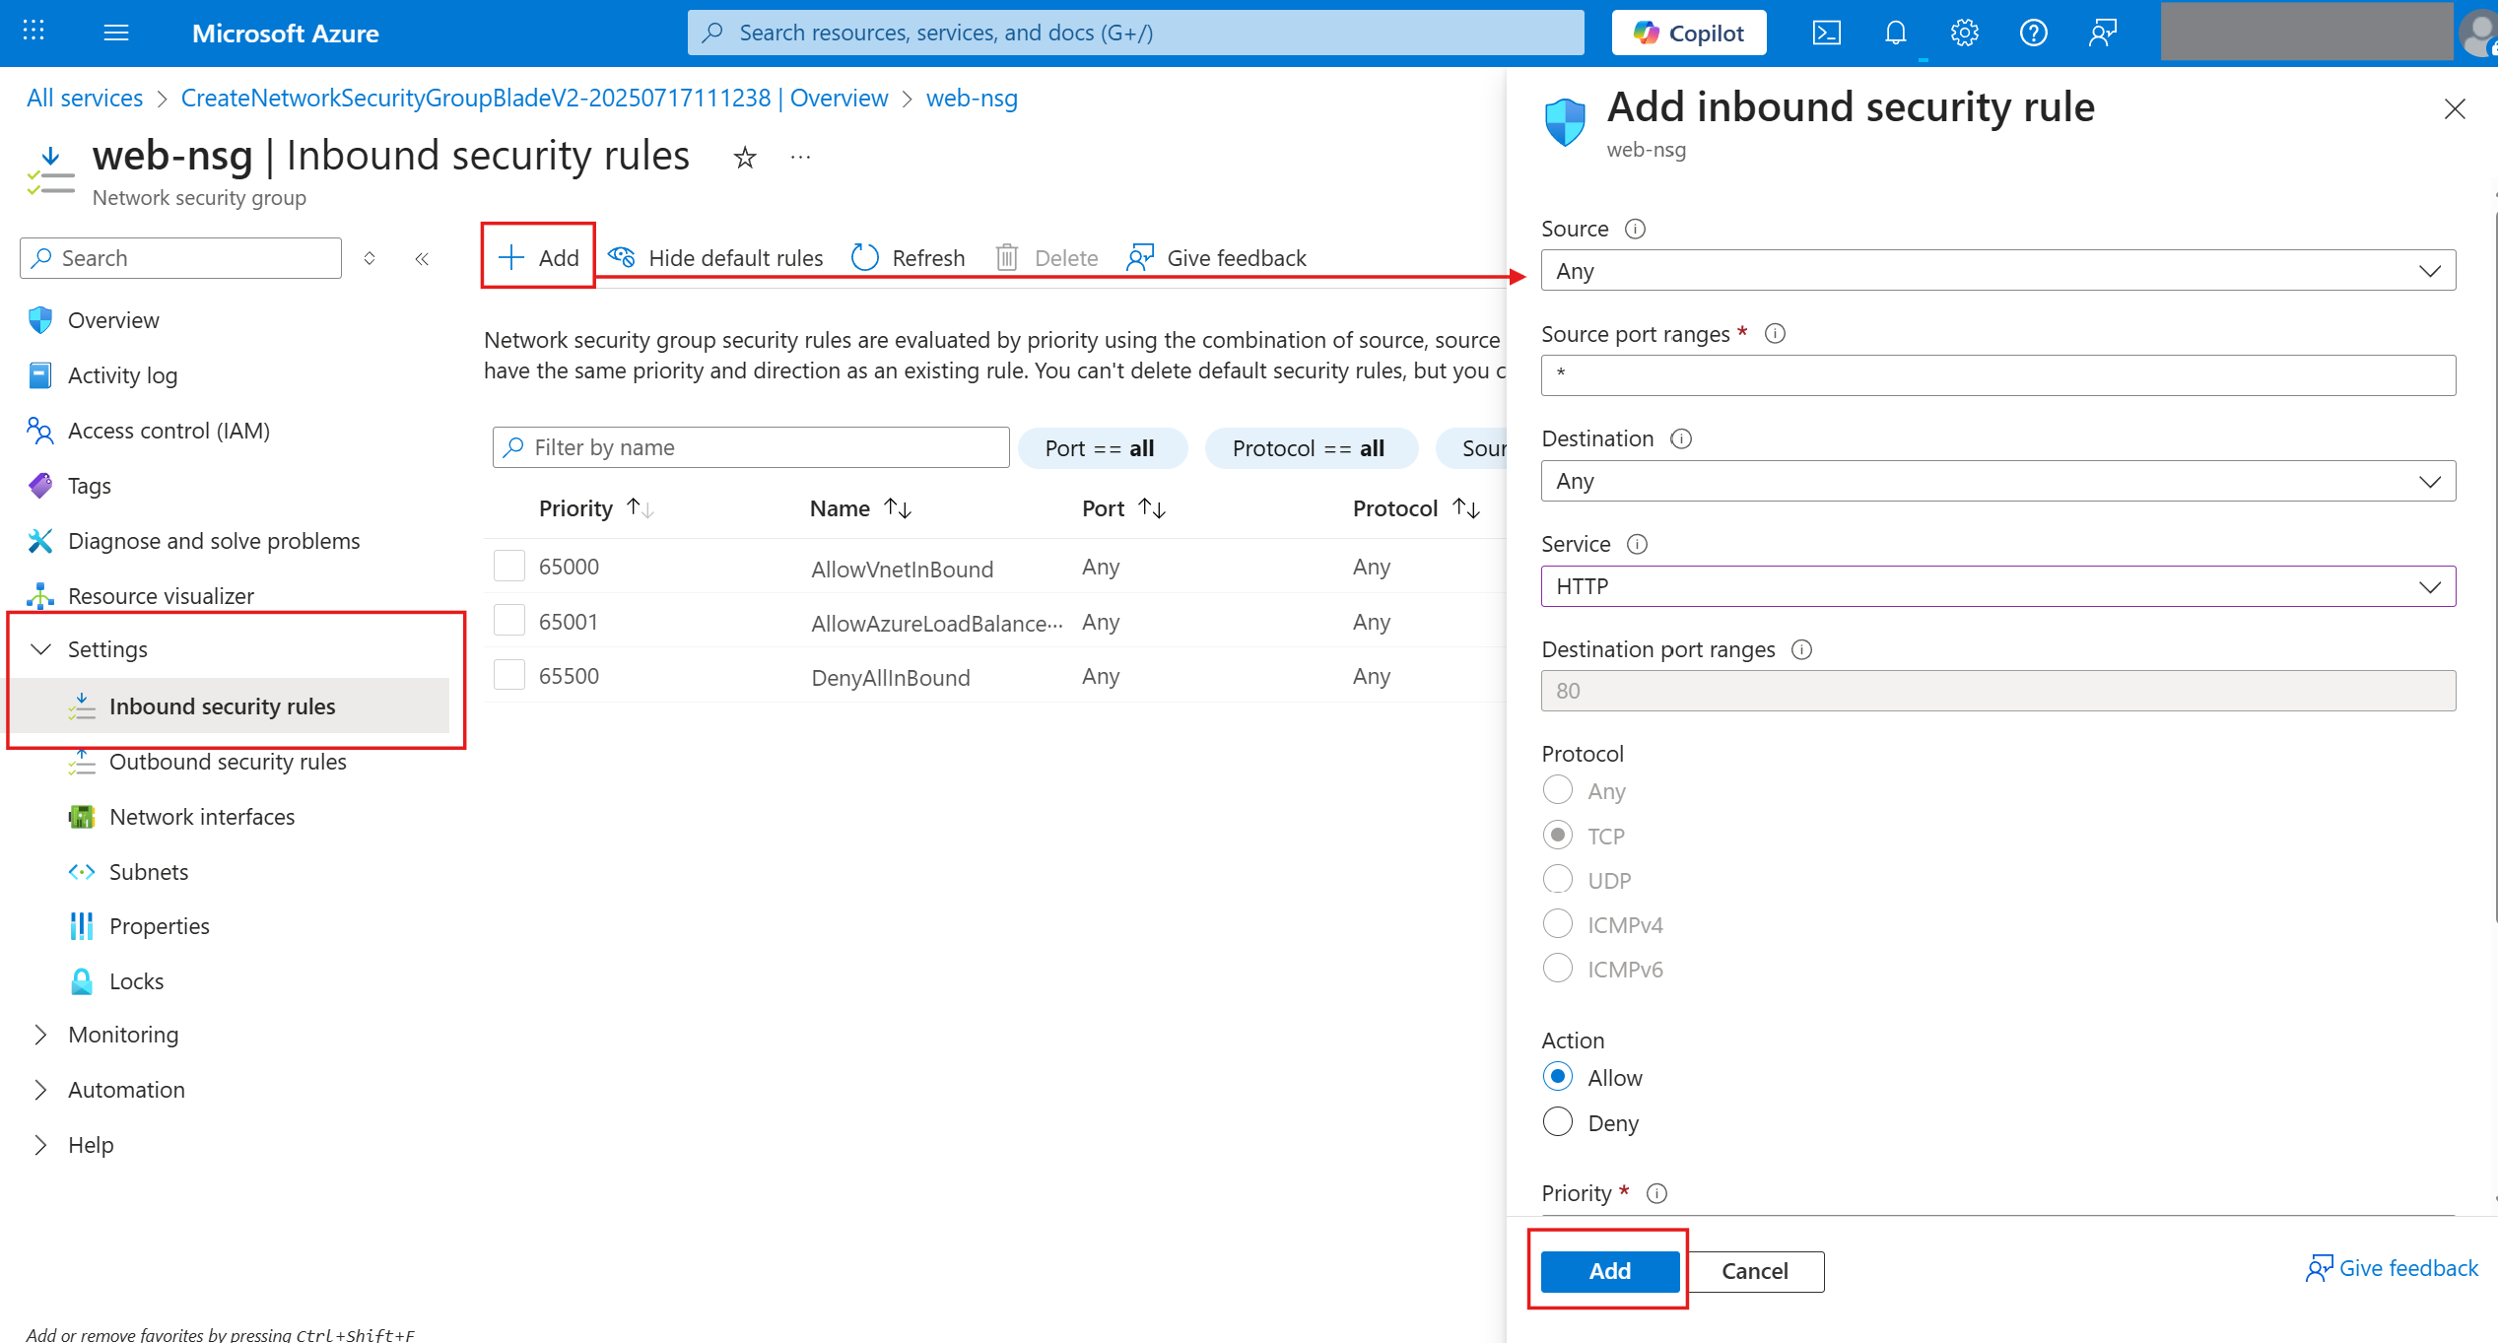2498x1343 pixels.
Task: Click the blue Add button
Action: (1609, 1271)
